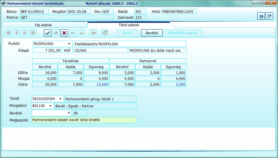The width and height of the screenshot is (278, 158).
Task: Click the MozgDat field 2001.05.06
Action: pyautogui.click(x=79, y=12)
